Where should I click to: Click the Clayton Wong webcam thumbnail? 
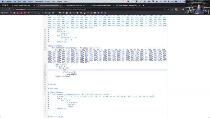click(198, 7)
